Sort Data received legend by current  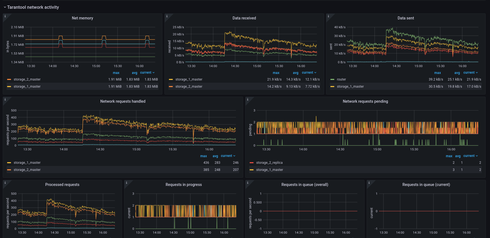coord(309,73)
